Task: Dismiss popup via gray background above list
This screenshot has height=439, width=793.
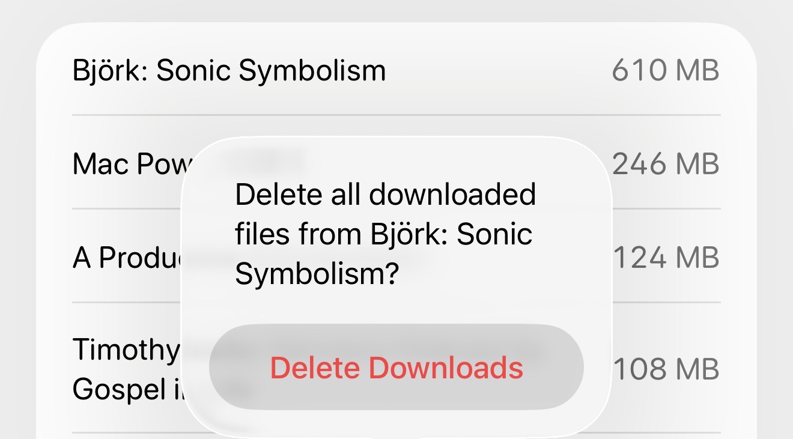Action: point(396,11)
